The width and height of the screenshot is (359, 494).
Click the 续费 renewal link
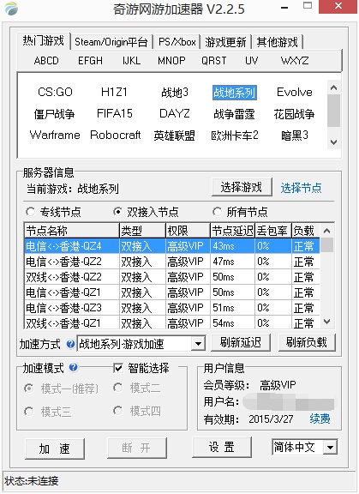pos(320,419)
